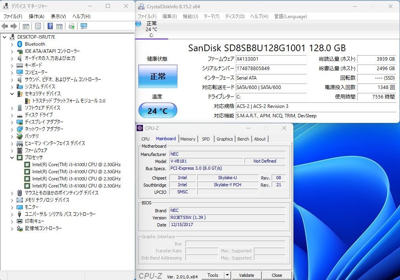Open the 表示(V) menu in Device Manager

pos(58,16)
